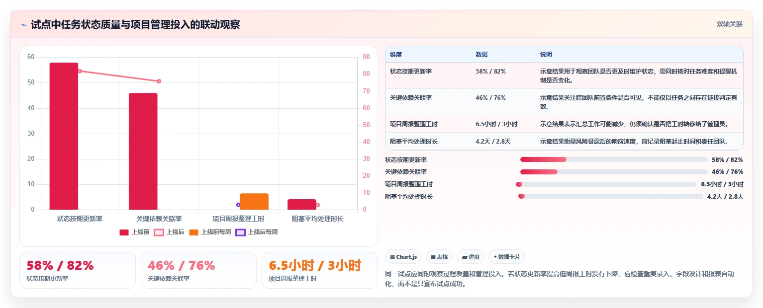Click the 项目周报整理工时 progress bar
The image size is (763, 308).
606,184
